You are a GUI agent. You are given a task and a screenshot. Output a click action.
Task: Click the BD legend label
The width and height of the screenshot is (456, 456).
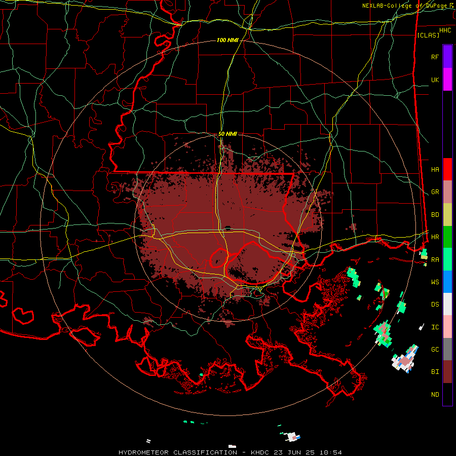point(435,215)
